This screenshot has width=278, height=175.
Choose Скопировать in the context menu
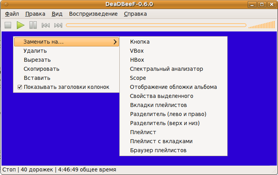(x=66, y=69)
